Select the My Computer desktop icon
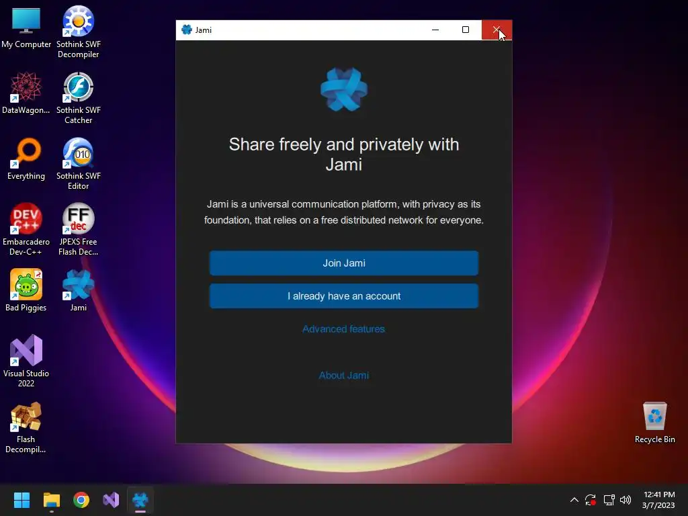 click(26, 28)
